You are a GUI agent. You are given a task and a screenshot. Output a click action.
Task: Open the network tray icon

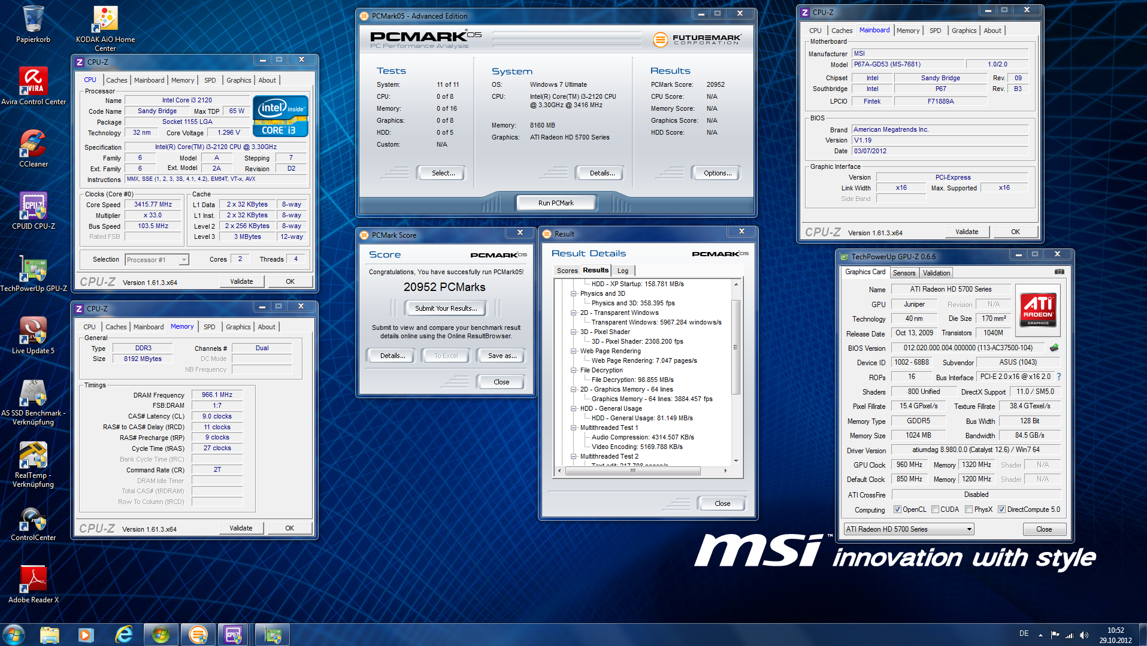(x=1070, y=635)
